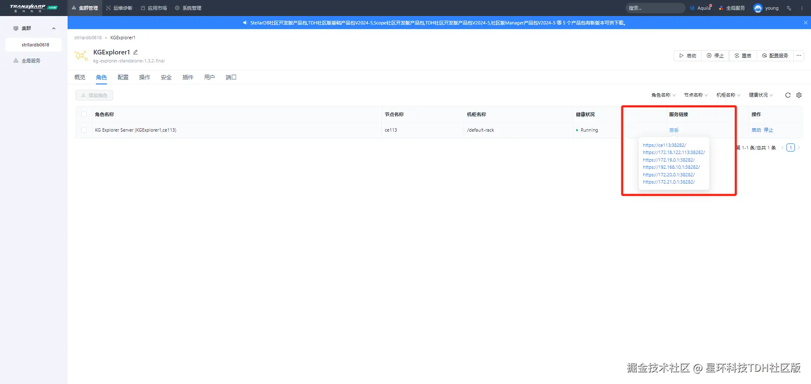
Task: Click the Running health status
Action: 587,130
